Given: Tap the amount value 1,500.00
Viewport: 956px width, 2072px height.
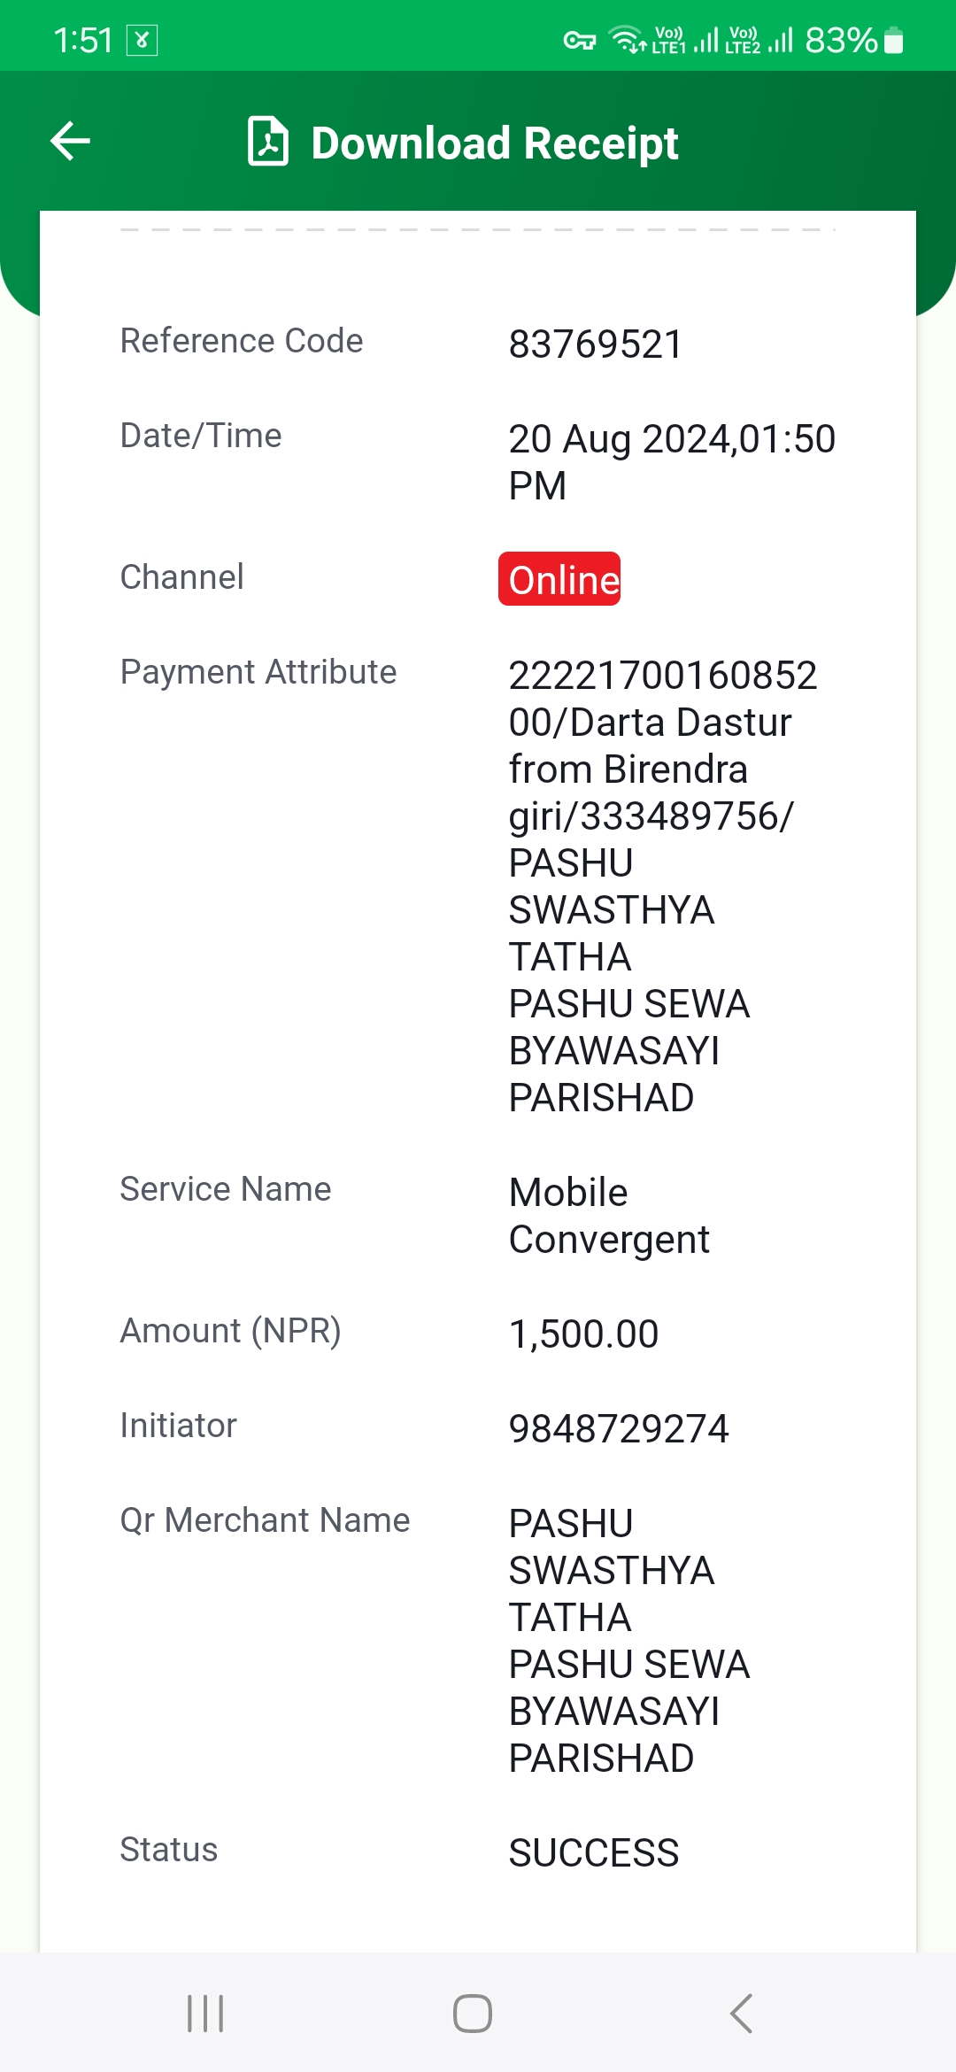Looking at the screenshot, I should pyautogui.click(x=583, y=1334).
